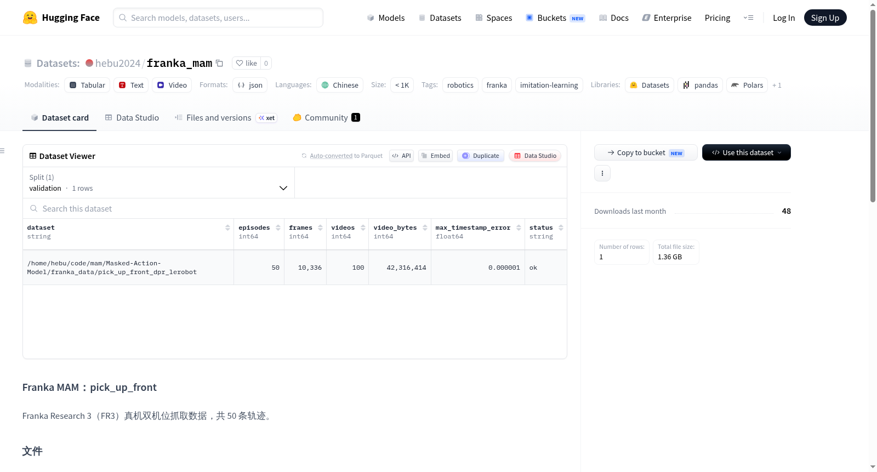Open Docs in the top navigation
This screenshot has height=472, width=877.
tap(614, 18)
